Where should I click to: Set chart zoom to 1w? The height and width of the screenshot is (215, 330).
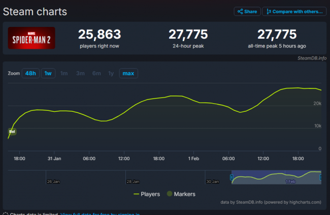[48, 74]
